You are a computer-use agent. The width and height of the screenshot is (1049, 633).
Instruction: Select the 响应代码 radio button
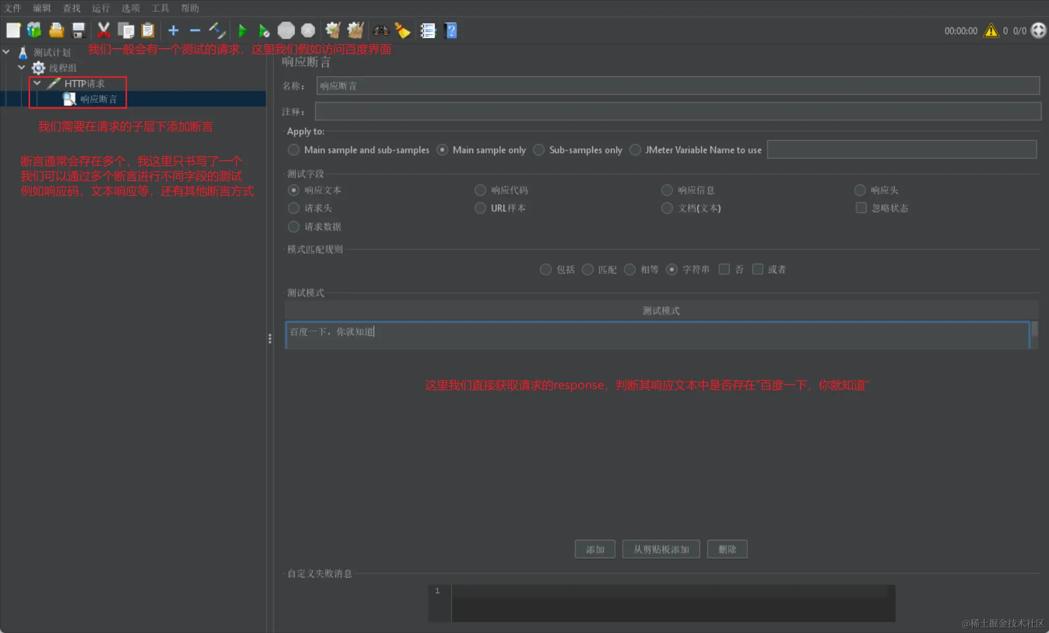pos(480,190)
